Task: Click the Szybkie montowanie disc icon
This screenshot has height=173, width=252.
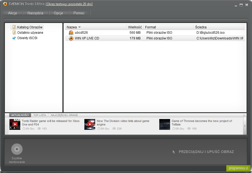Action: tap(17, 149)
